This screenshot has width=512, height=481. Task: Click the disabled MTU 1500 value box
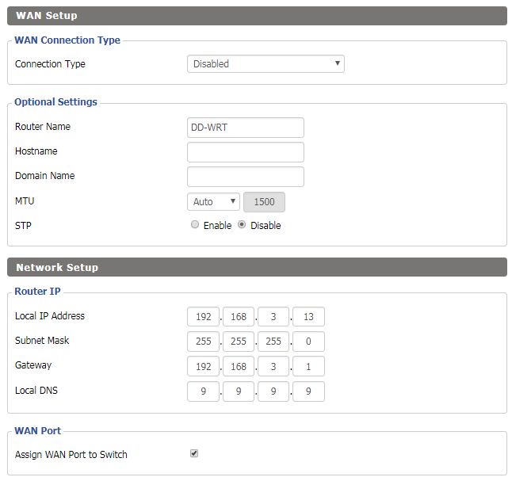click(264, 202)
